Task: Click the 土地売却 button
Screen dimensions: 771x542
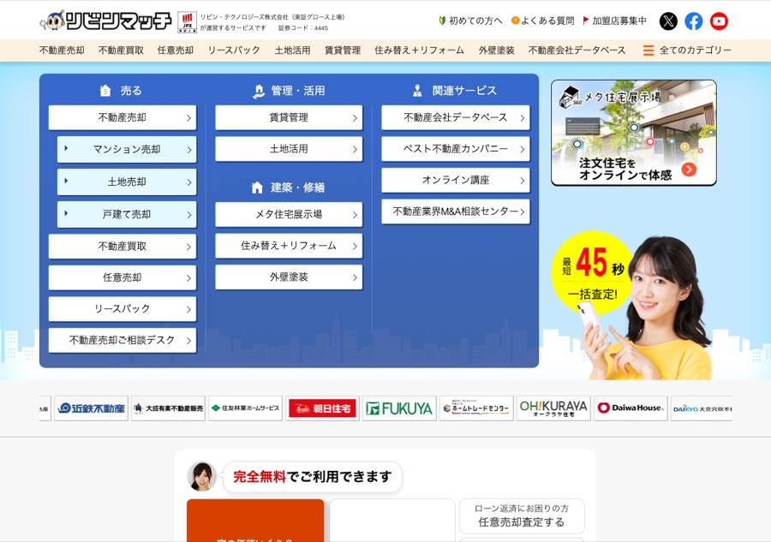Action: coord(127,182)
